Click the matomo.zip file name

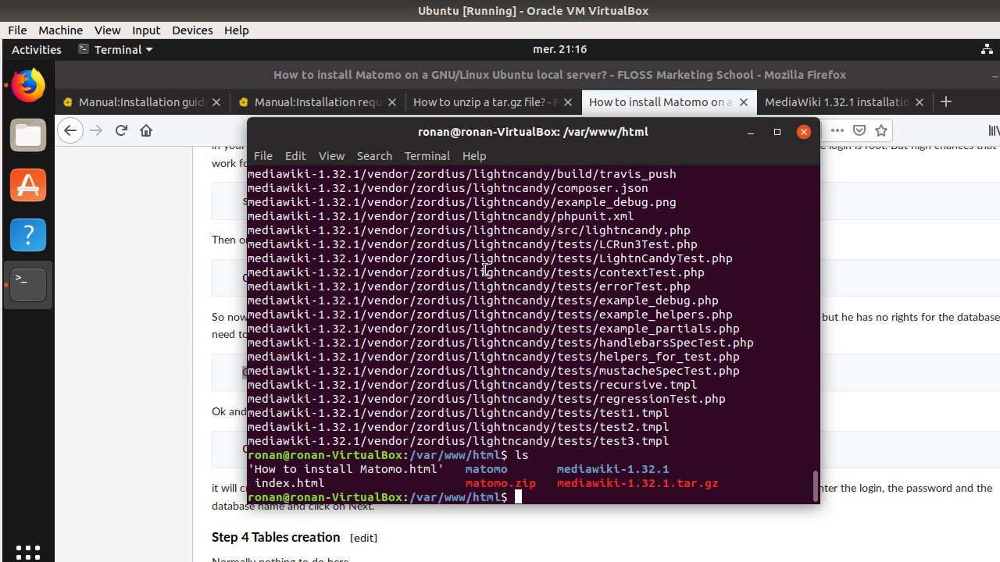(500, 483)
